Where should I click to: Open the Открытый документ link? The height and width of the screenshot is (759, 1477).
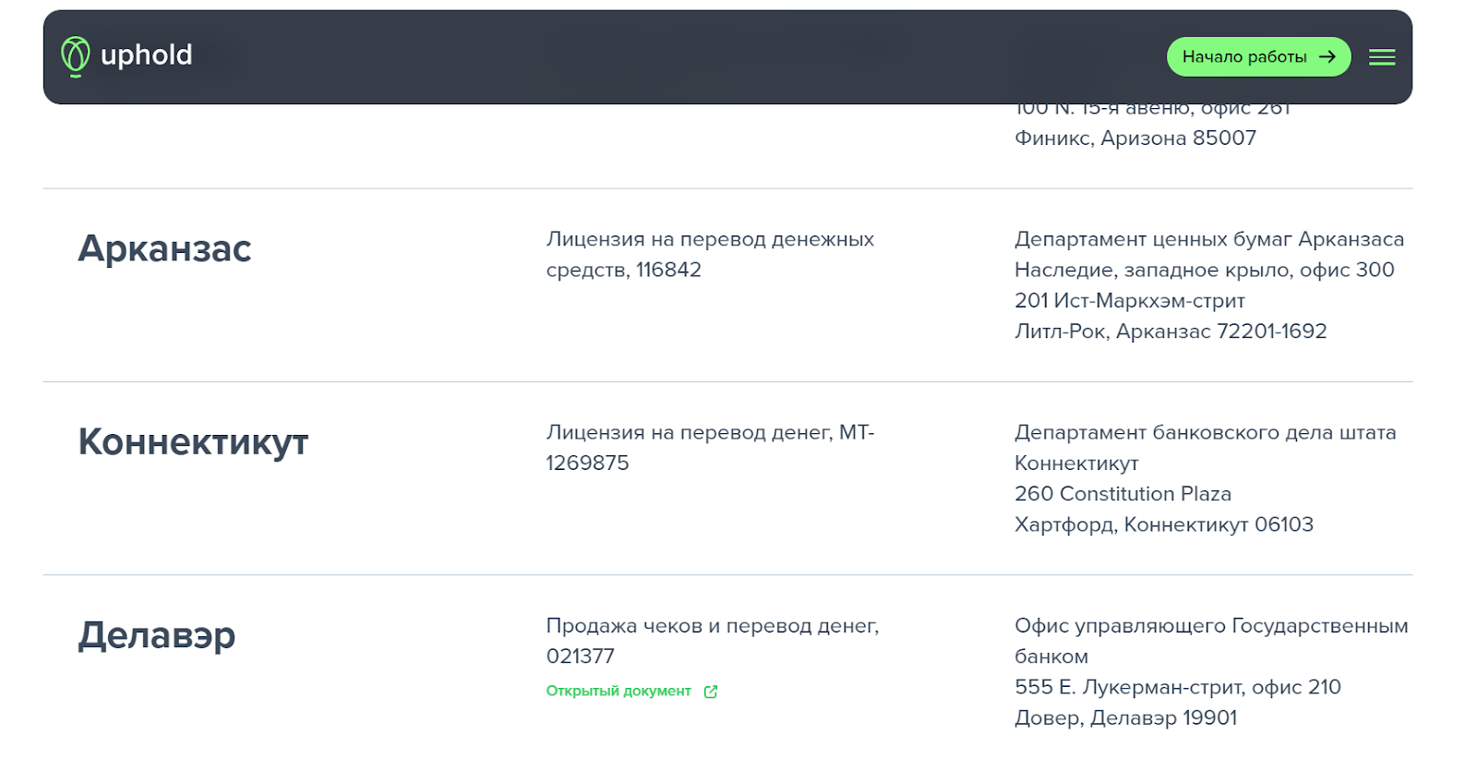[618, 692]
